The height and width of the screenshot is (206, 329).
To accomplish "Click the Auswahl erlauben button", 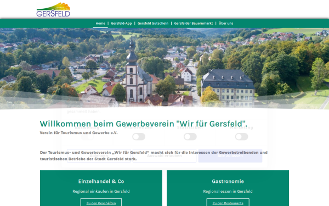I will click(164, 156).
